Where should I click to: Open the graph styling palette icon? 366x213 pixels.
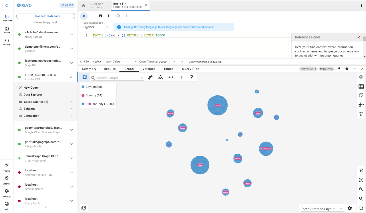(361, 95)
